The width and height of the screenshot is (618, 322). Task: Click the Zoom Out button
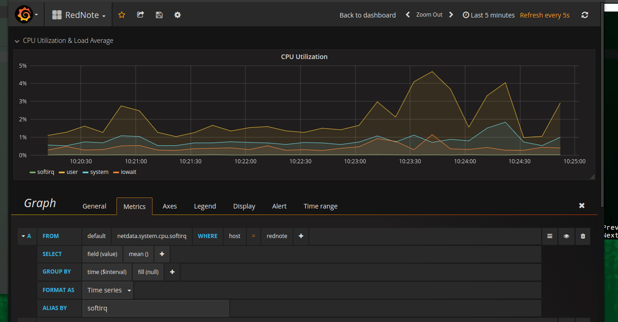(429, 15)
